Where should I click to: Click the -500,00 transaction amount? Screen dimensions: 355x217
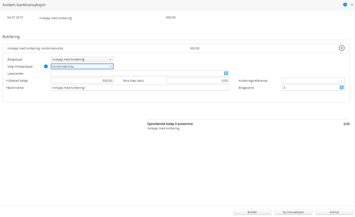170,17
